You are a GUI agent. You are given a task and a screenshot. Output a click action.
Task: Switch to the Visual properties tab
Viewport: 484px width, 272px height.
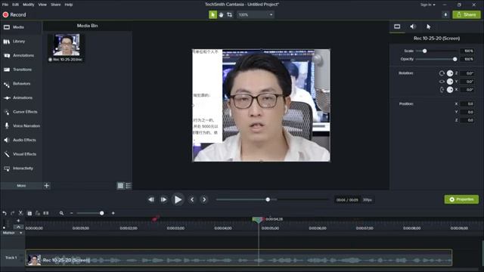397,27
